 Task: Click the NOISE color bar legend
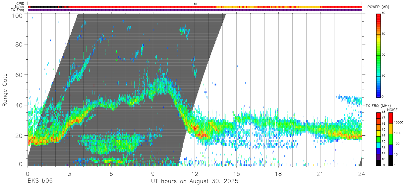[x=391, y=139]
